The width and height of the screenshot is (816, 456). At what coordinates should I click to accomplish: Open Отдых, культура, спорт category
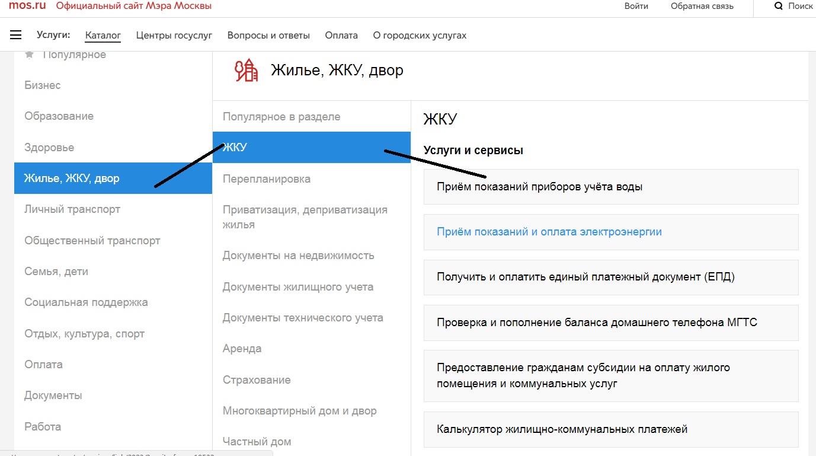pos(113,334)
